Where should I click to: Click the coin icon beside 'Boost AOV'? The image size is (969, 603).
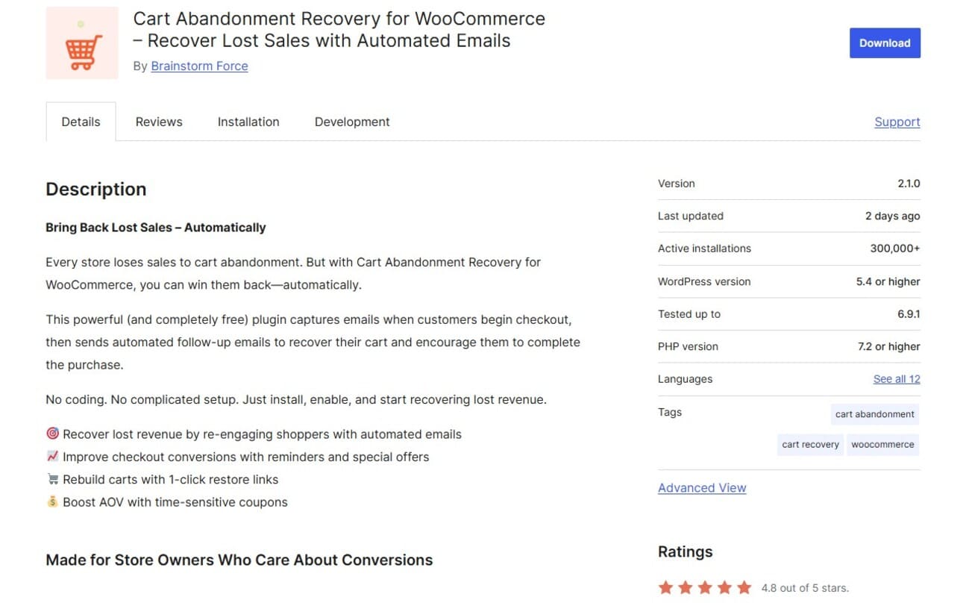52,502
